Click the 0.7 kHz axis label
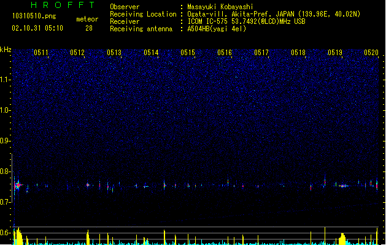Viewport: 386px width, 245px height. coord(6,202)
